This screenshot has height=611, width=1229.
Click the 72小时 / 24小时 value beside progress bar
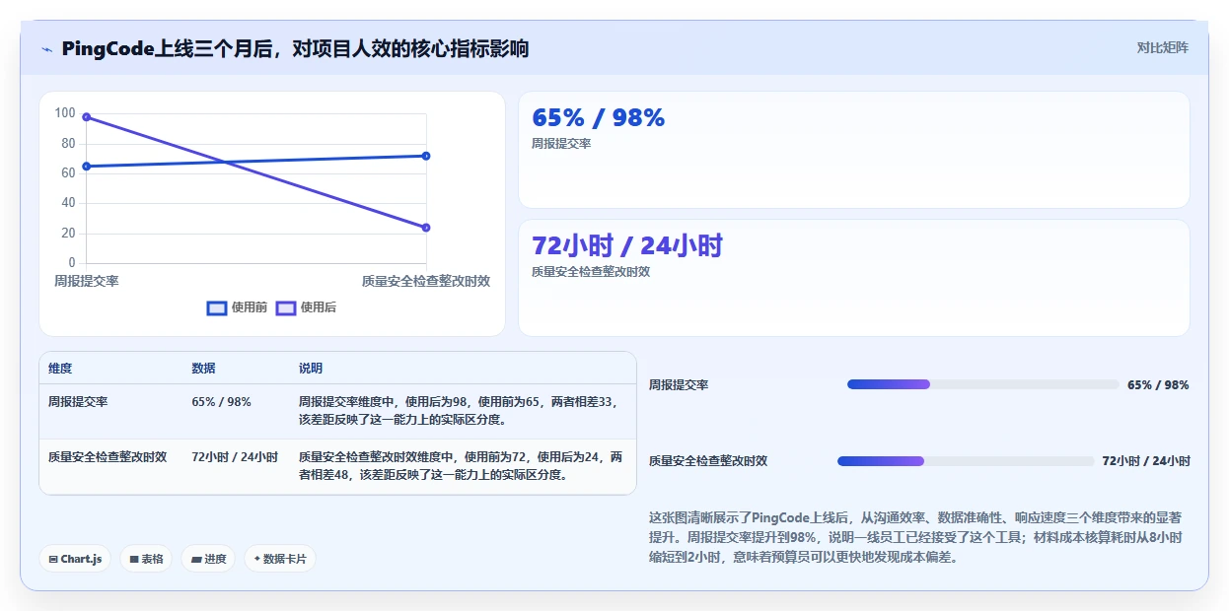[1146, 461]
